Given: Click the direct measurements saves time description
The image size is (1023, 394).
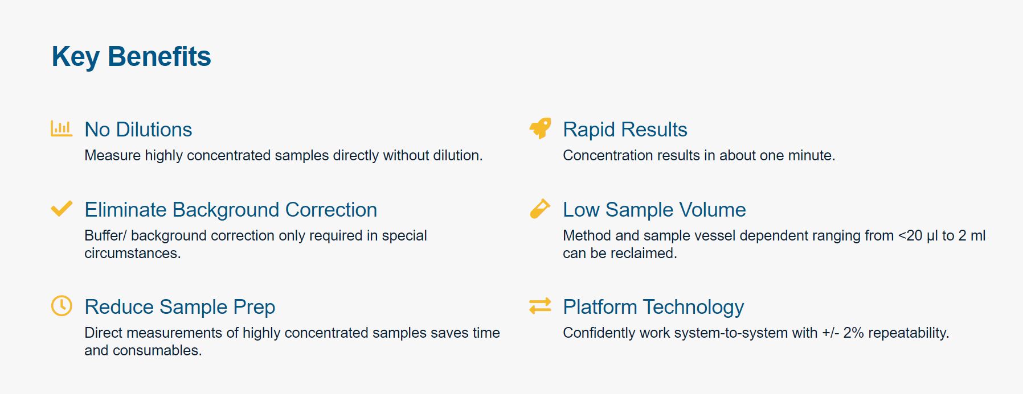Looking at the screenshot, I should (x=292, y=342).
